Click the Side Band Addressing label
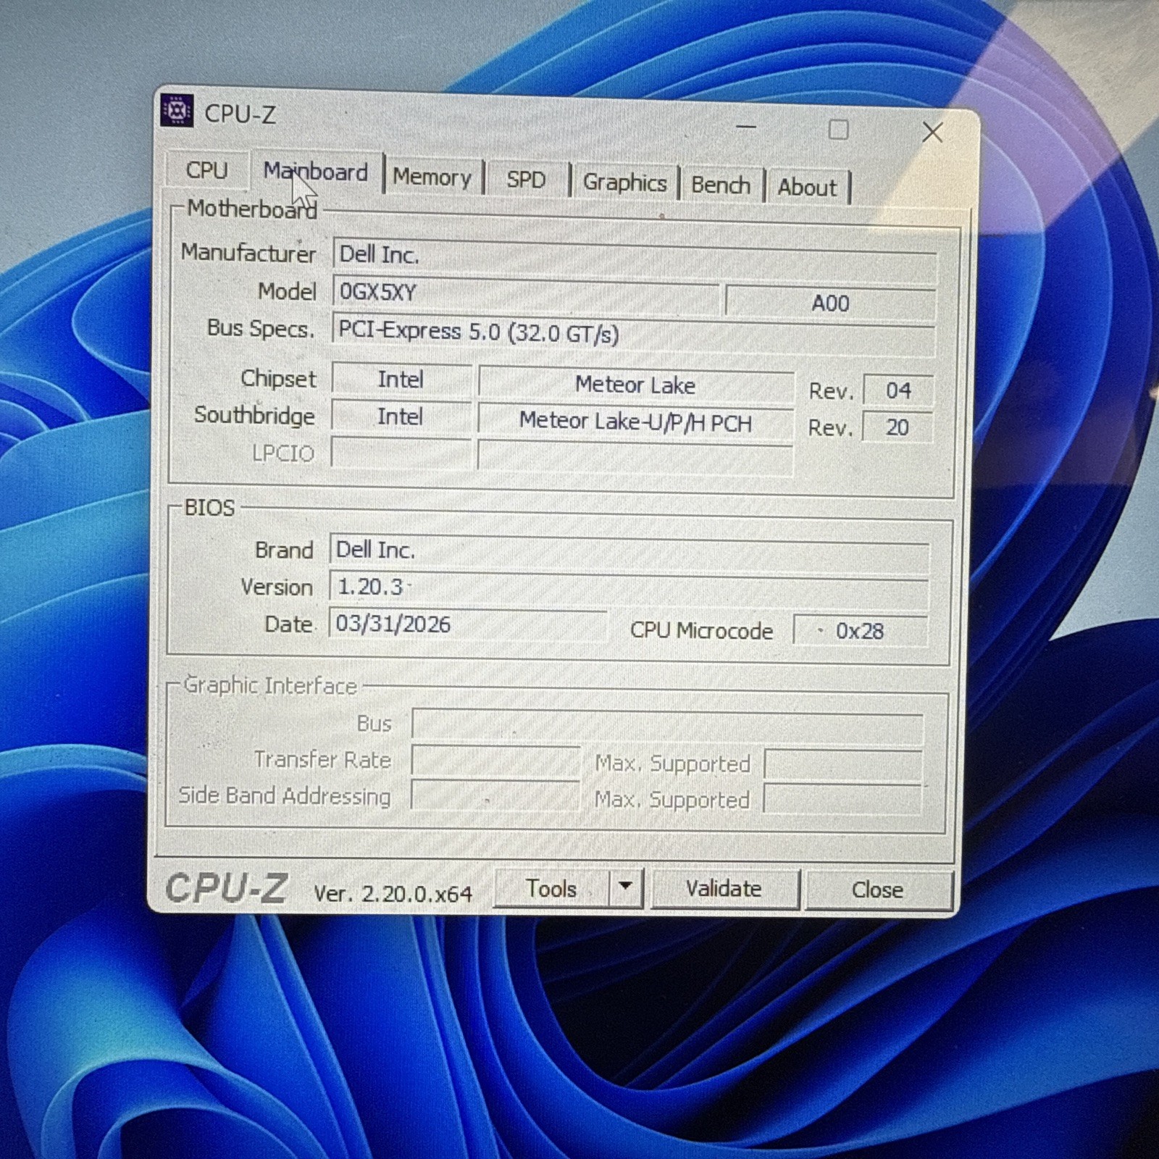Image resolution: width=1159 pixels, height=1159 pixels. 285,795
